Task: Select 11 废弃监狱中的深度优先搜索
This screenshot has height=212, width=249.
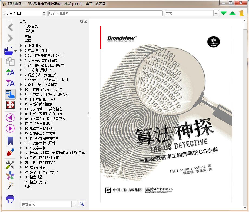Action: [47, 94]
